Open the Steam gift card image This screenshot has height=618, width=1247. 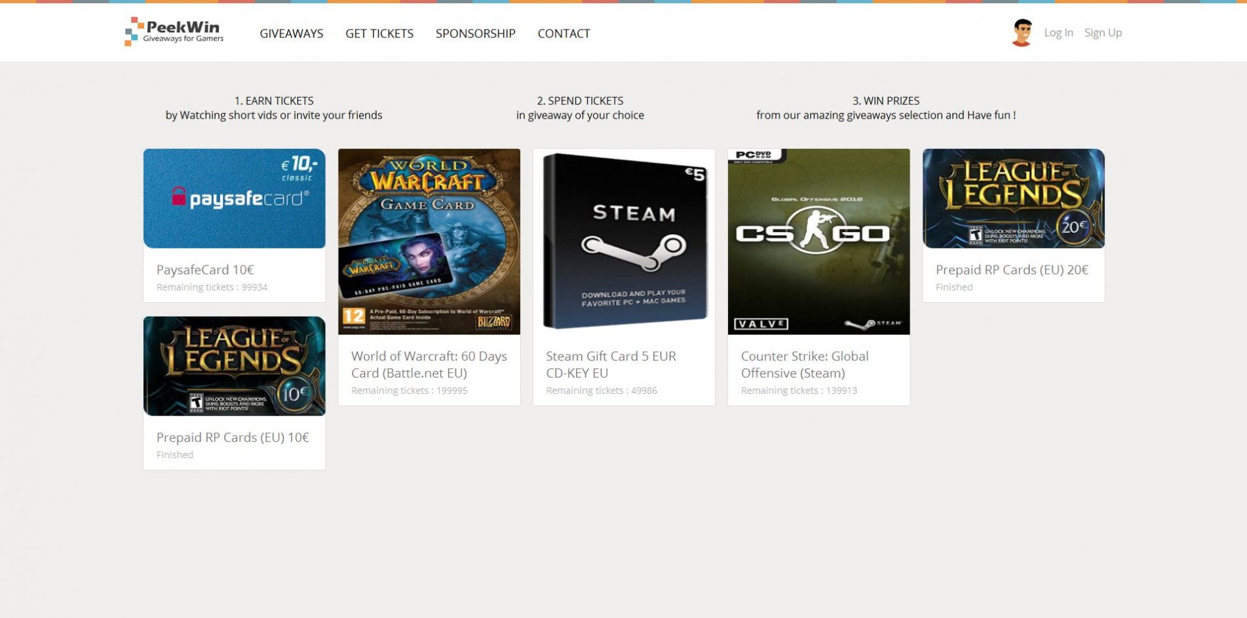(x=624, y=242)
